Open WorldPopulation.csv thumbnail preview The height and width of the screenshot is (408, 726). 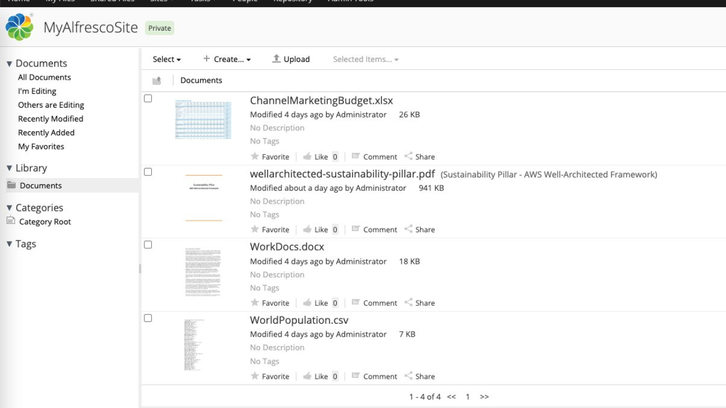(195, 345)
